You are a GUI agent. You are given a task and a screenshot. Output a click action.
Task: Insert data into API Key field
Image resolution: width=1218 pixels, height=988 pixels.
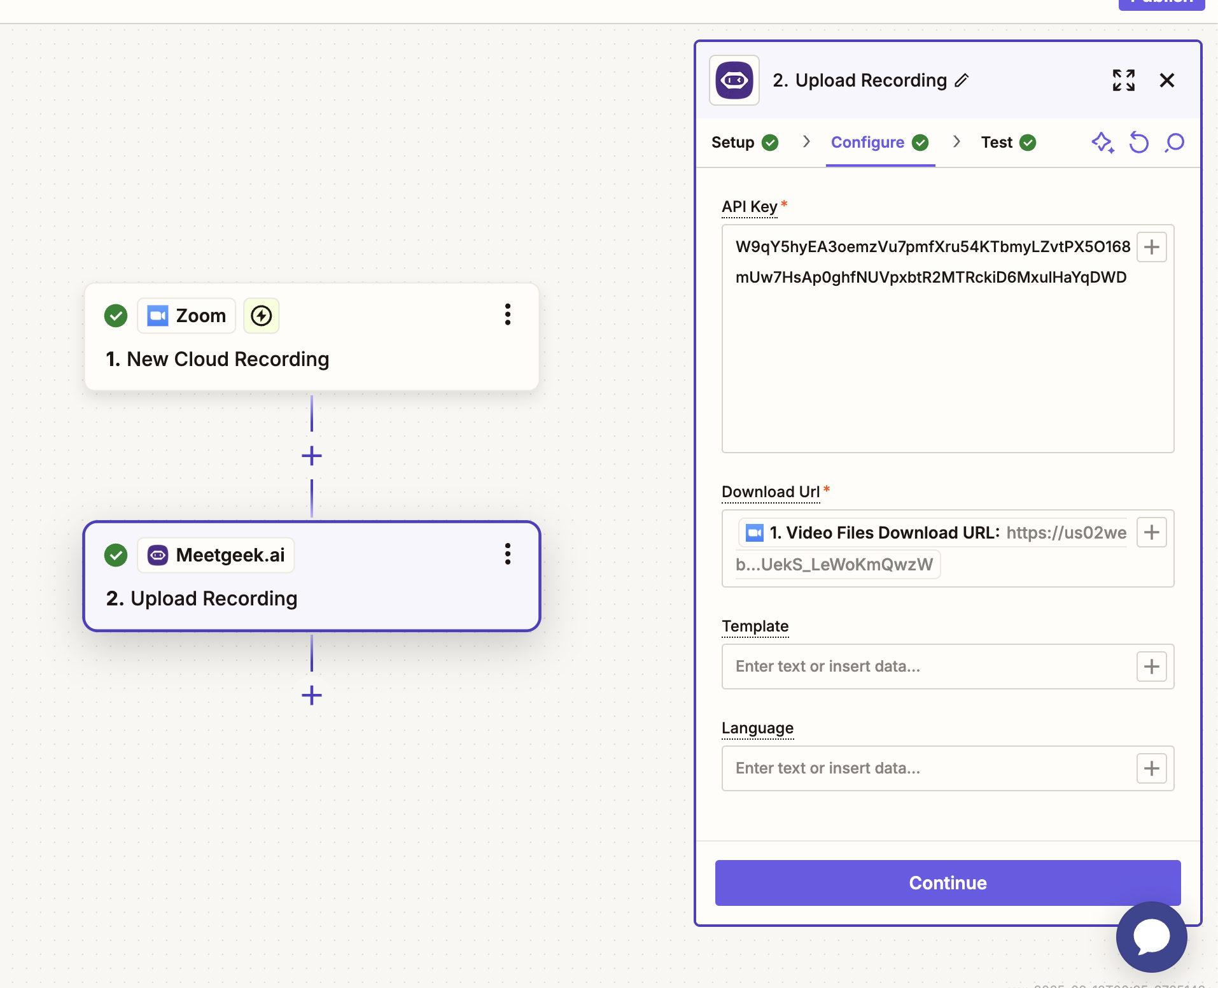point(1151,247)
